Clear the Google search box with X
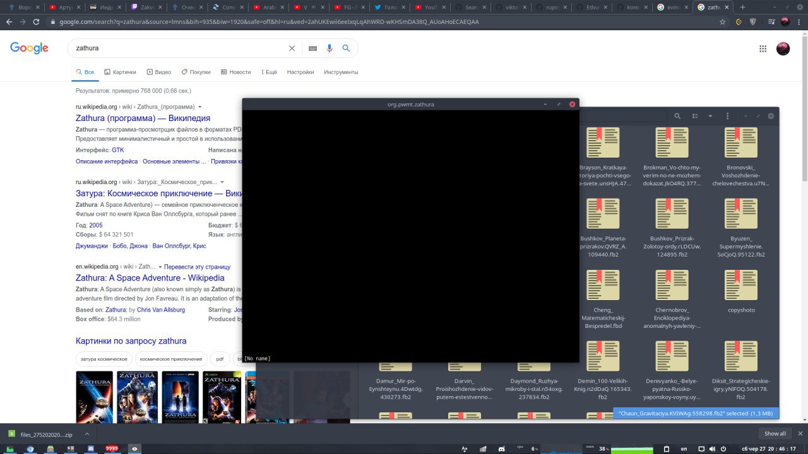This screenshot has width=808, height=454. tap(292, 48)
